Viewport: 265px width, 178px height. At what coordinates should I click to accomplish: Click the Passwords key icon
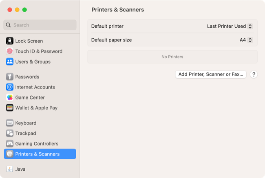(10, 77)
